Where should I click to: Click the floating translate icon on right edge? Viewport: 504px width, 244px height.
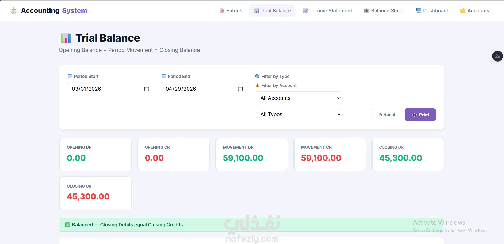498,56
